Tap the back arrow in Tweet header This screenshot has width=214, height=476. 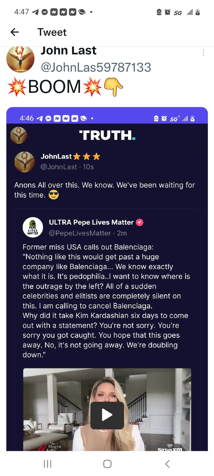tap(15, 32)
